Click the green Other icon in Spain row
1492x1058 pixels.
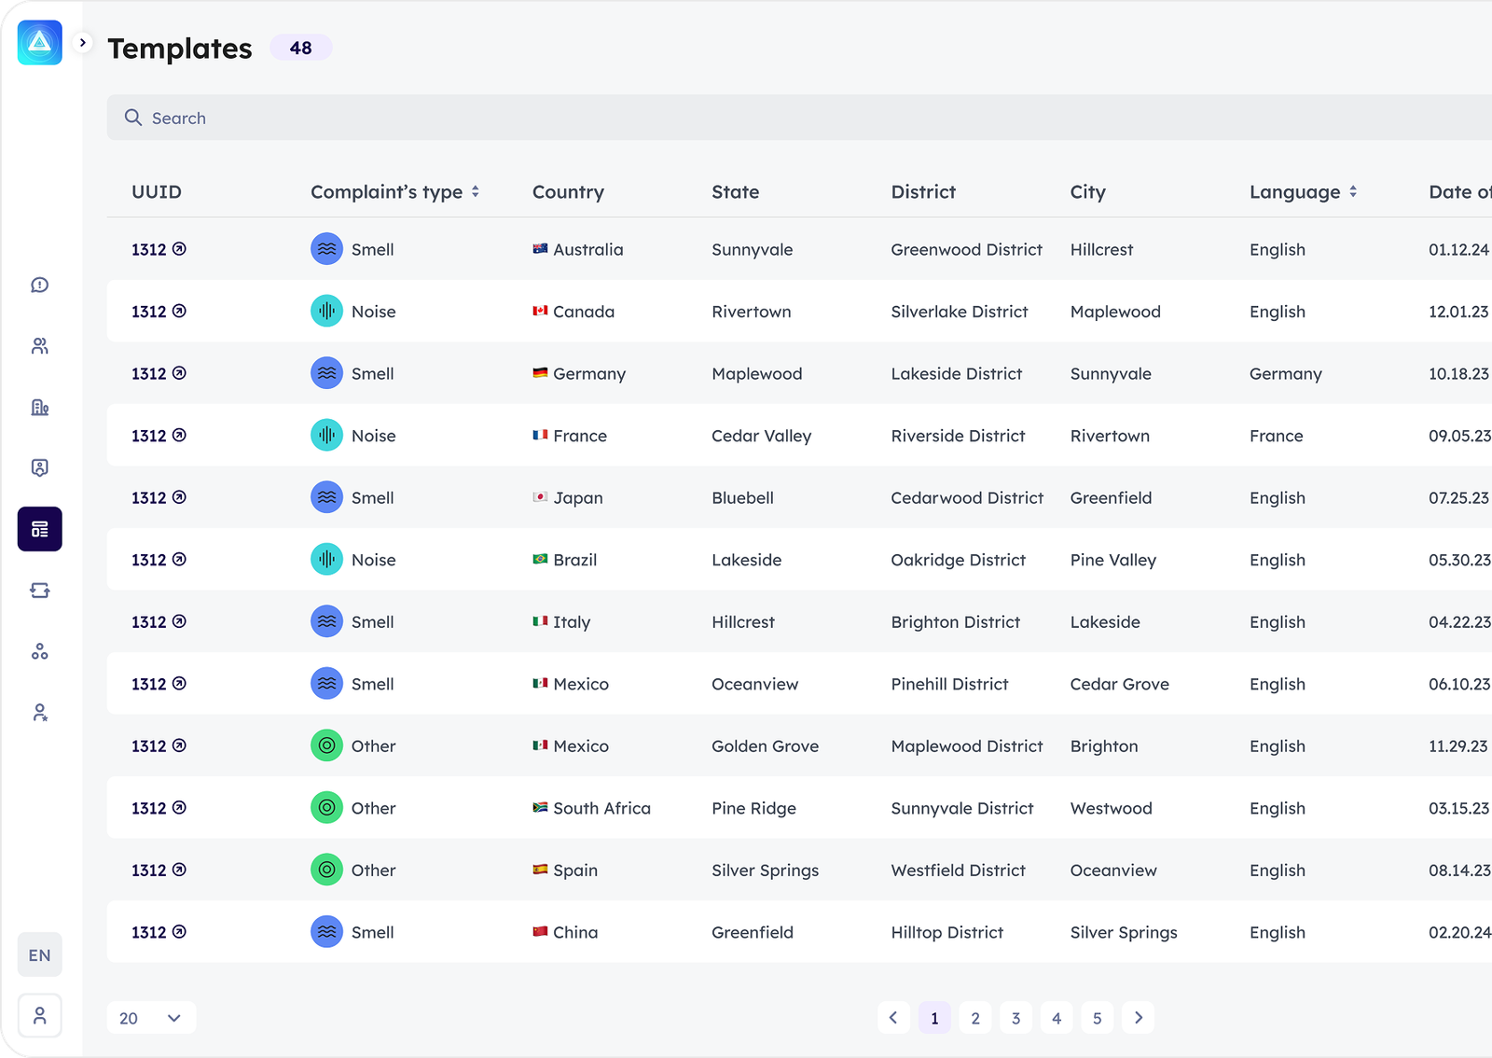point(326,870)
